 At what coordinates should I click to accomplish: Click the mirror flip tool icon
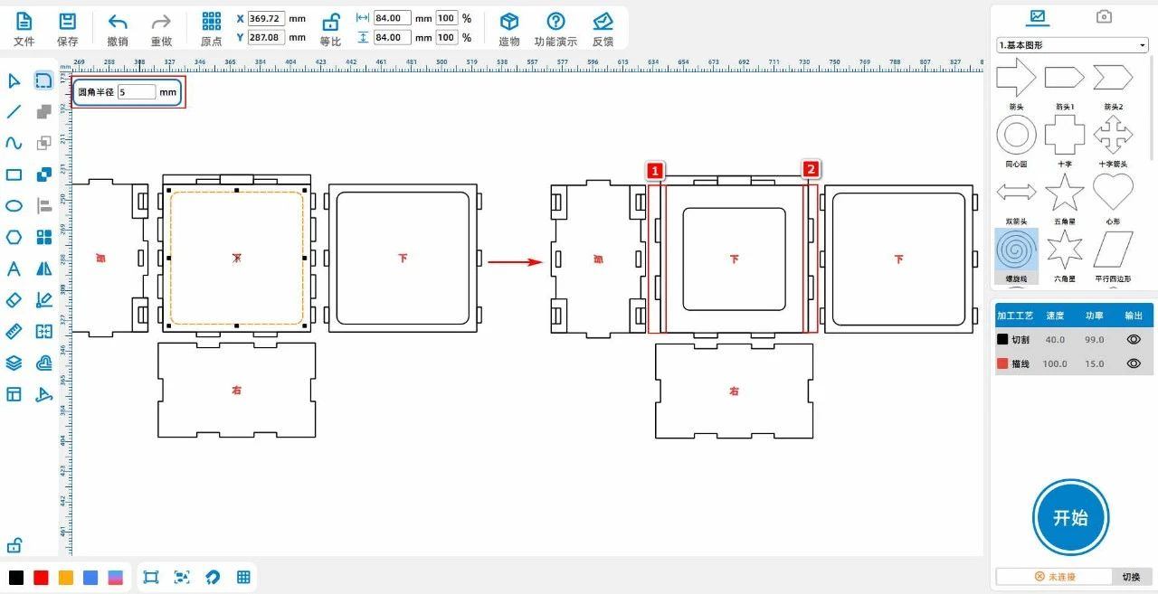tap(43, 269)
